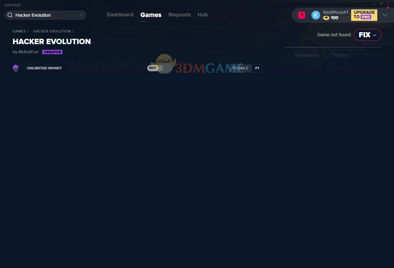Minimize the WeMod window
Screen dimensions: 394x268
click(374, 4)
